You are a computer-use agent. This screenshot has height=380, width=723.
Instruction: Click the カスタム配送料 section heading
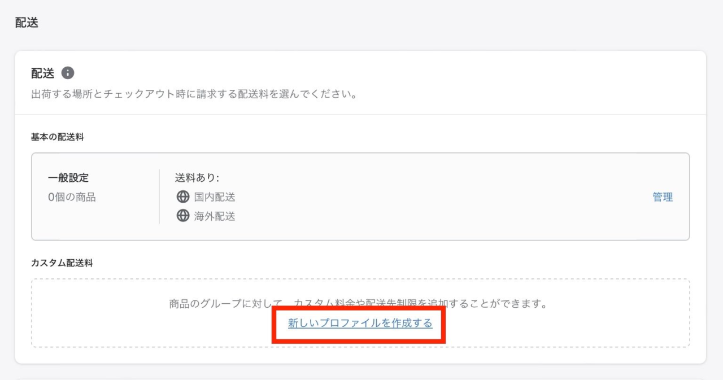[62, 264]
